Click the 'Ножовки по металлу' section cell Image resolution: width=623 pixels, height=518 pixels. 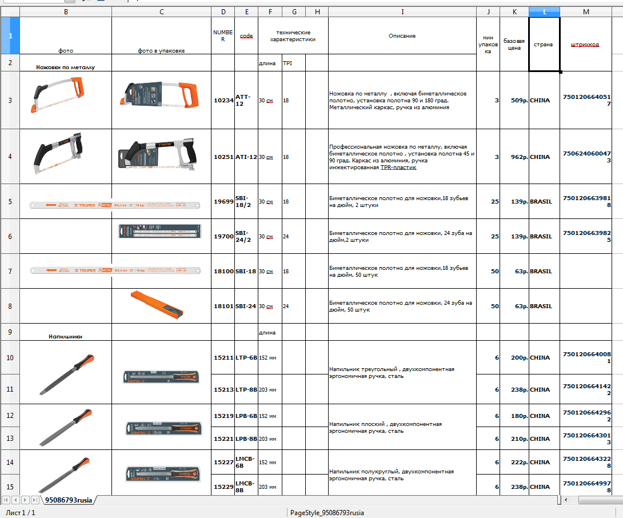pyautogui.click(x=66, y=63)
